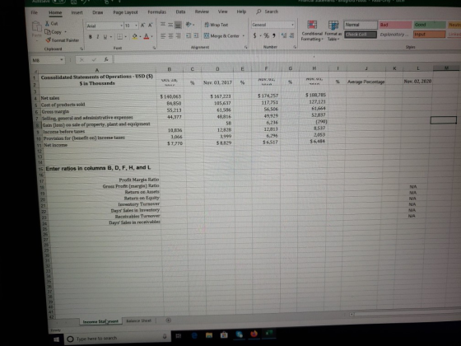Click the Top Align icon
This screenshot has height=346, width=461.
163,25
